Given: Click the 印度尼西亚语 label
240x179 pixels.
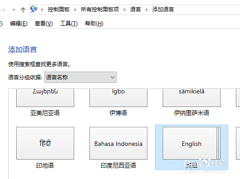Looking at the screenshot, I should pyautogui.click(x=118, y=165).
